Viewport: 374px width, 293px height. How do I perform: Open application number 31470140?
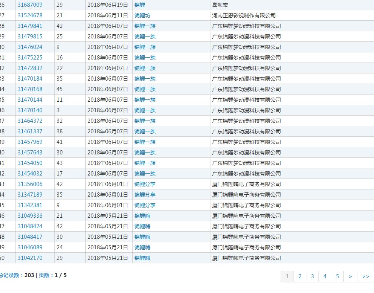(30, 110)
